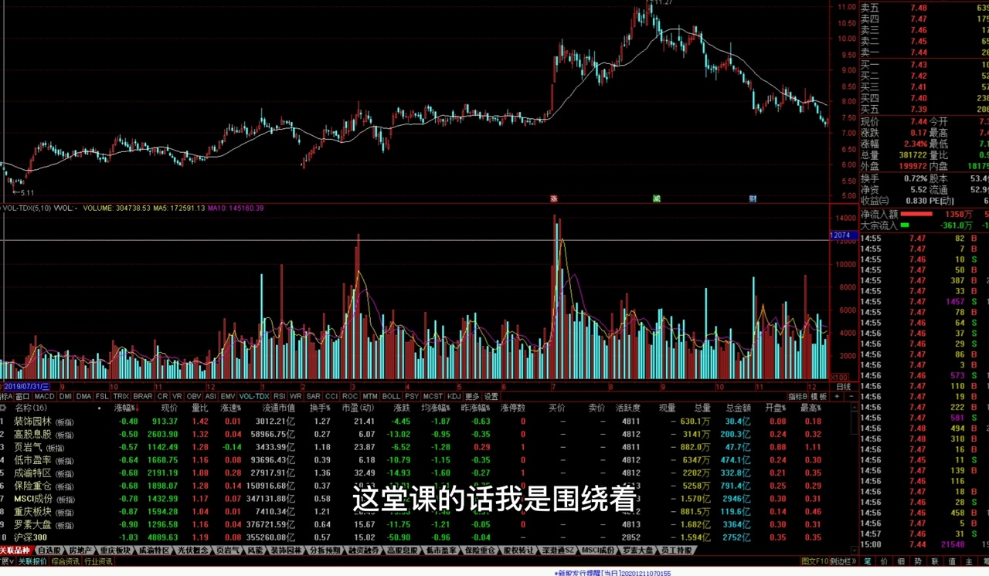Click the 涨 marker below the price chart
The height and width of the screenshot is (576, 989).
point(553,198)
